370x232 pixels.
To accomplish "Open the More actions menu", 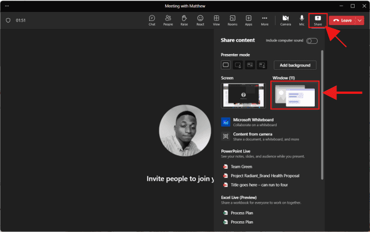I will pos(265,20).
